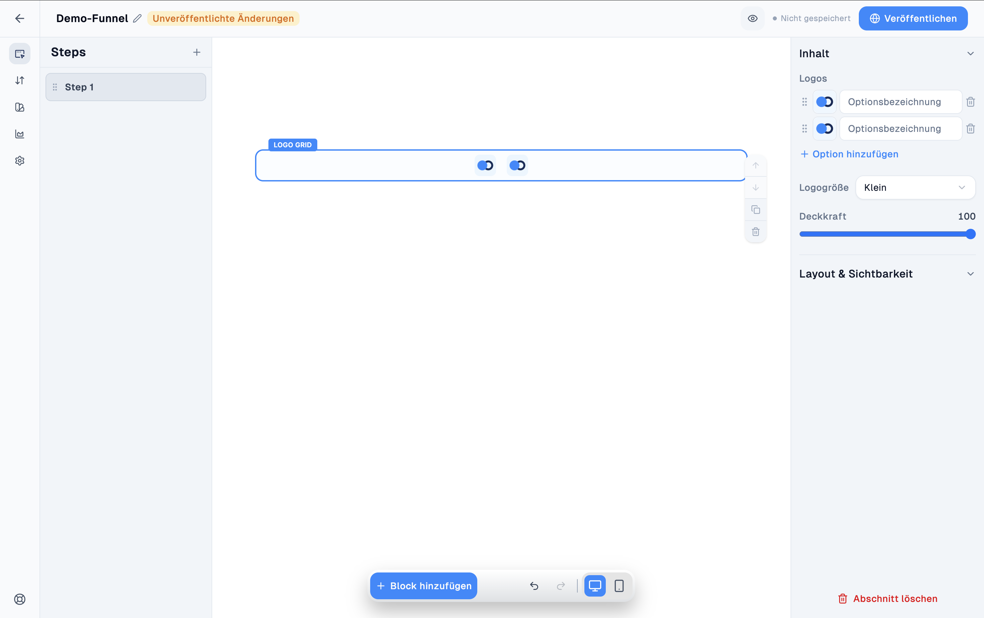This screenshot has width=984, height=618.
Task: Redo the last undone change
Action: tap(561, 586)
